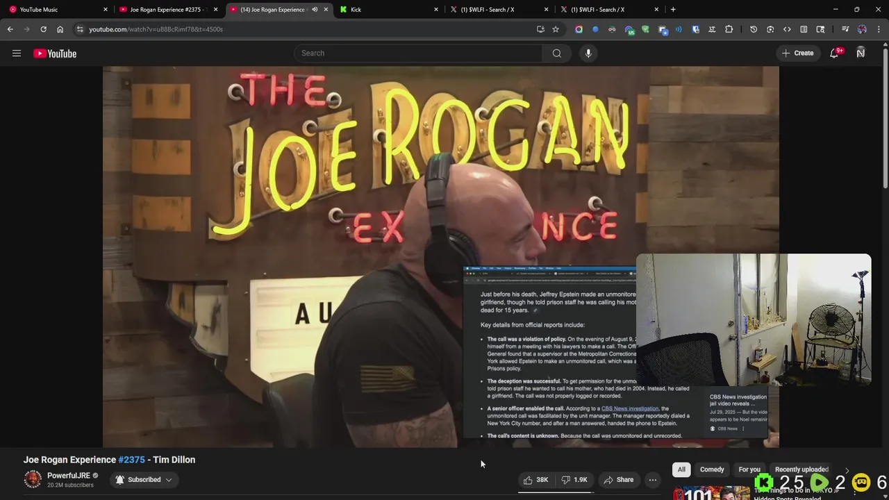Click the green play overlay icon
Image resolution: width=889 pixels, height=500 pixels.
(820, 482)
